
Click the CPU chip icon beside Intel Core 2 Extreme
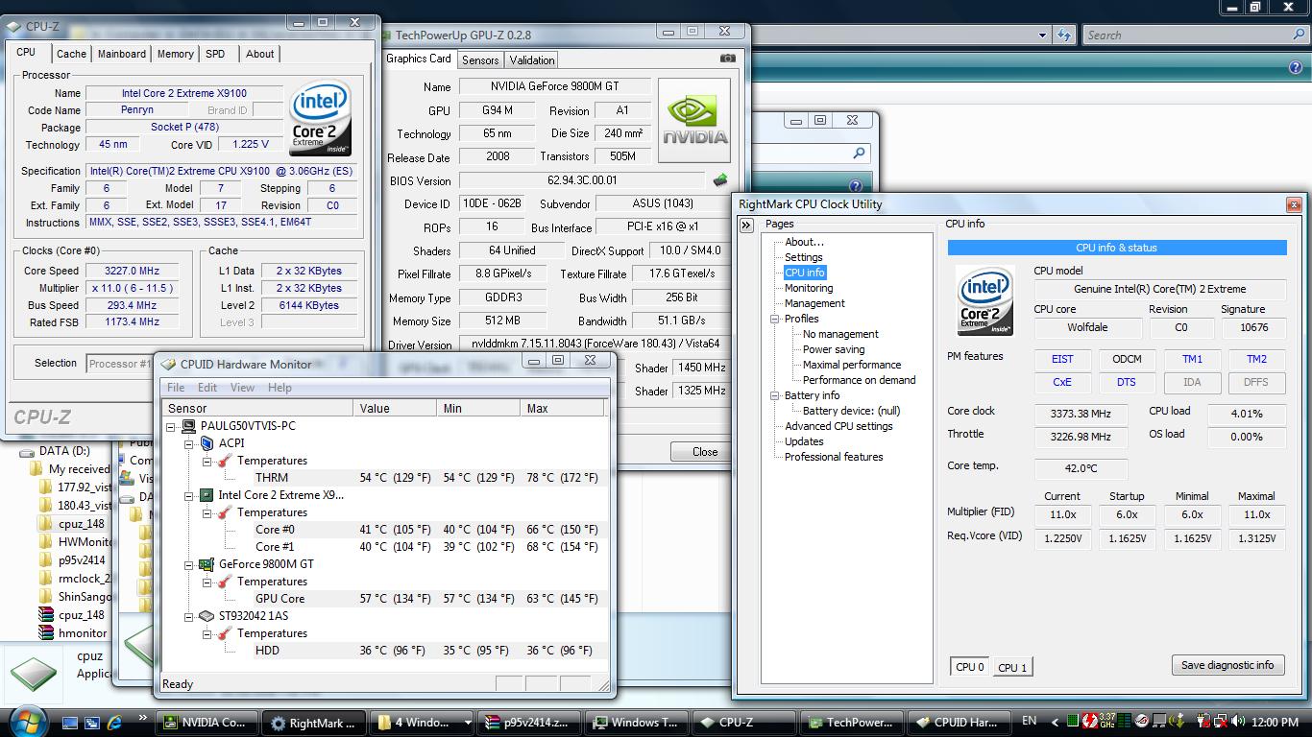click(x=207, y=495)
